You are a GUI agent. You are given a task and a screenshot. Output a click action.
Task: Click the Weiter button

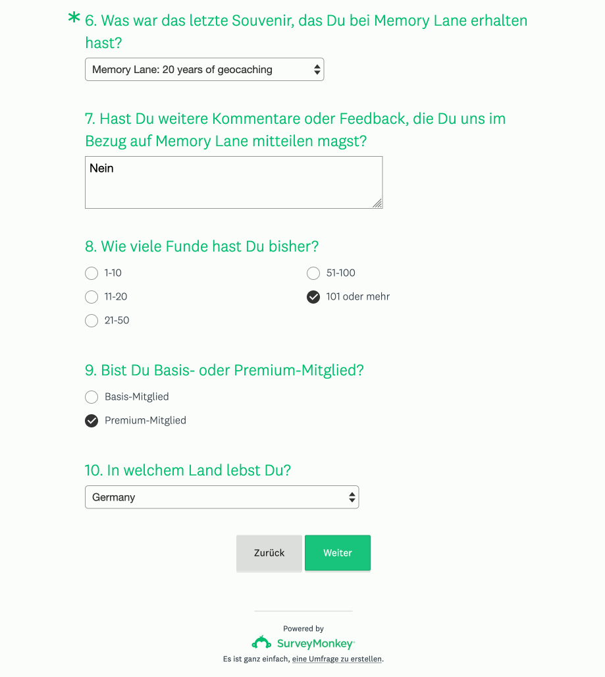point(338,553)
